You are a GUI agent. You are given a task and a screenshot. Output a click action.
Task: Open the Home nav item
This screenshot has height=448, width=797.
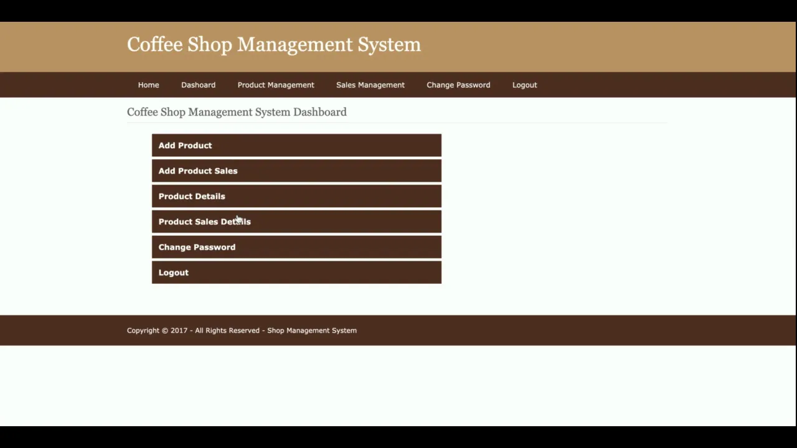[148, 85]
